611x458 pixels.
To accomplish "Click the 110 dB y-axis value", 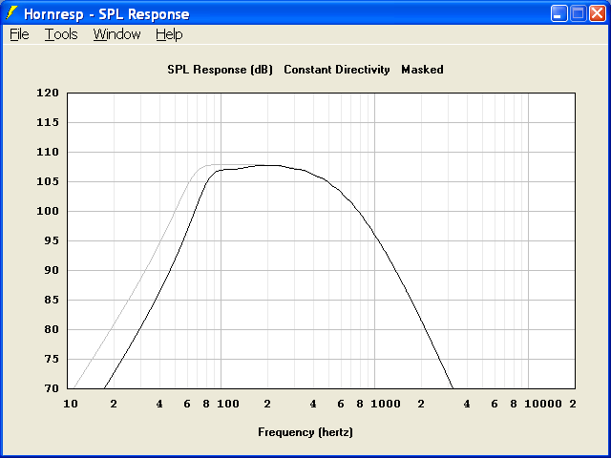I will (x=48, y=152).
